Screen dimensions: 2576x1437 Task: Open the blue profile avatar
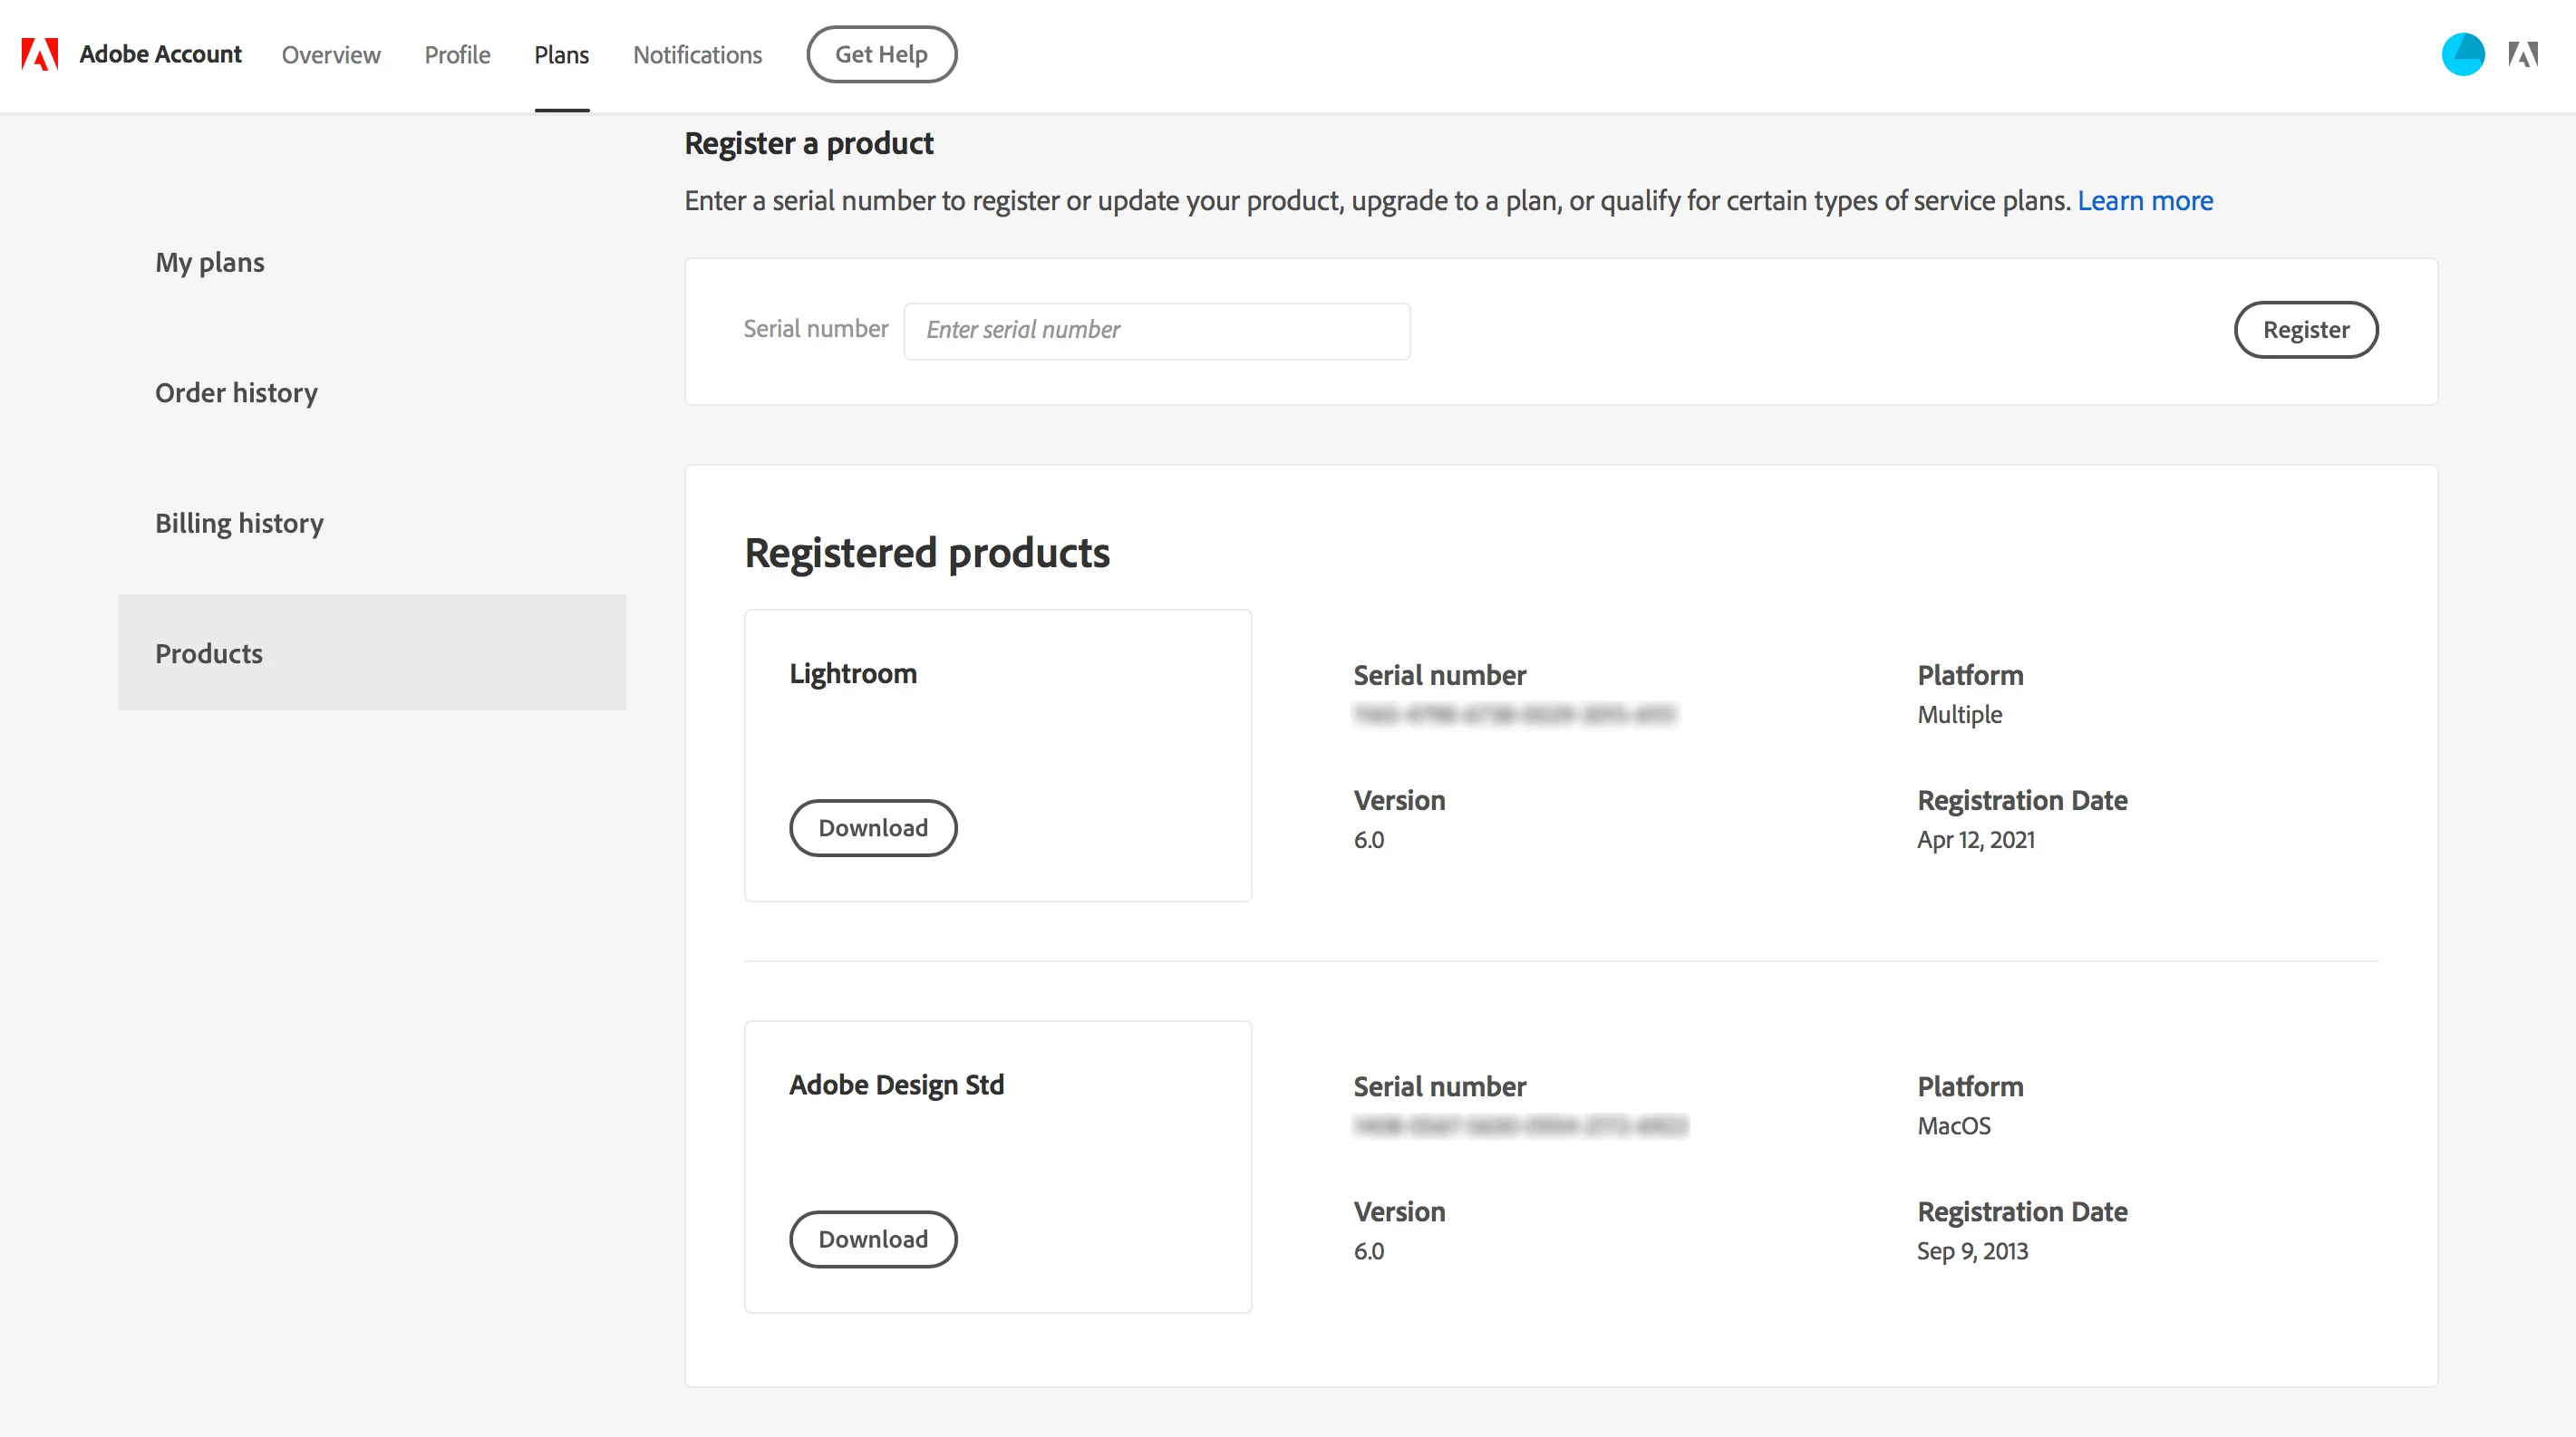pos(2462,54)
